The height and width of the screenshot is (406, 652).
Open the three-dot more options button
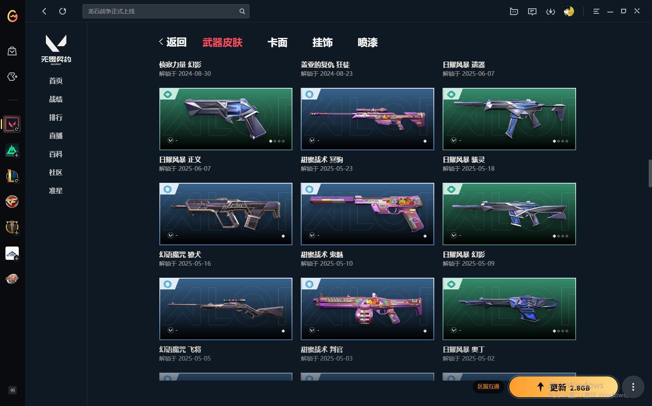point(633,387)
